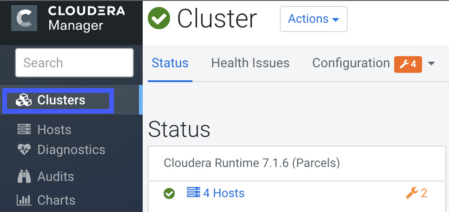Click the Audits binoculars icon
The width and height of the screenshot is (449, 212).
click(24, 176)
